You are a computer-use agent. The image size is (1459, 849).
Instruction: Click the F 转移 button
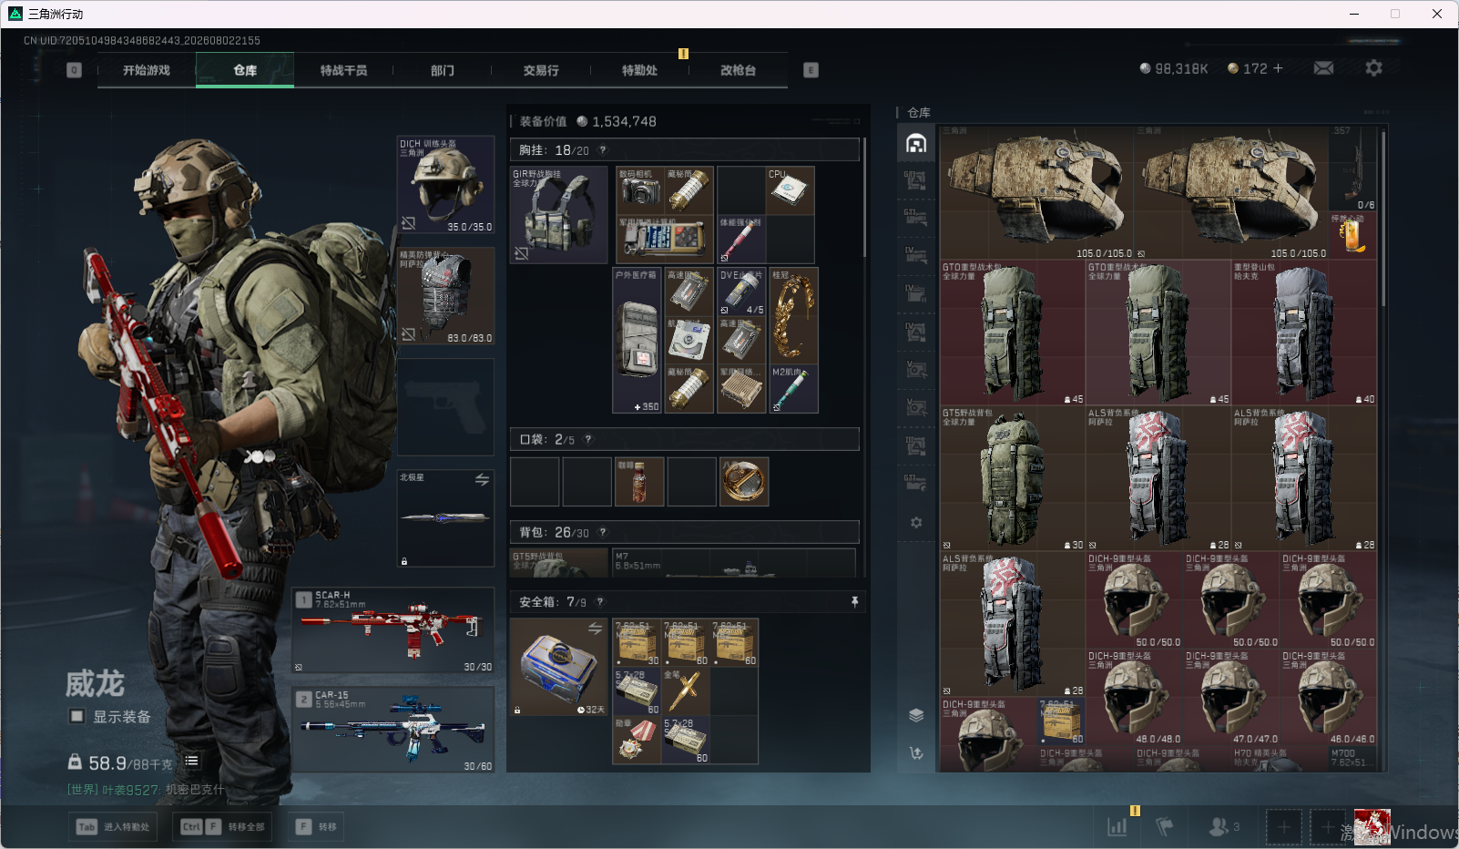[317, 827]
